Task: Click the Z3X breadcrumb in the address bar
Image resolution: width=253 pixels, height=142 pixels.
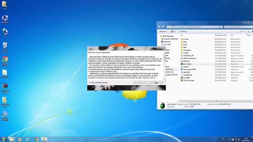Action: click(173, 27)
